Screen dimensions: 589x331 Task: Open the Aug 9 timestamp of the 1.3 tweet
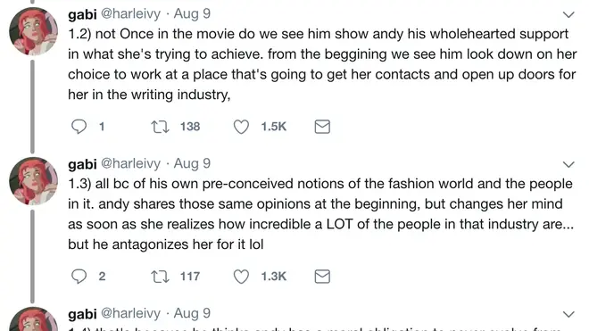click(192, 163)
